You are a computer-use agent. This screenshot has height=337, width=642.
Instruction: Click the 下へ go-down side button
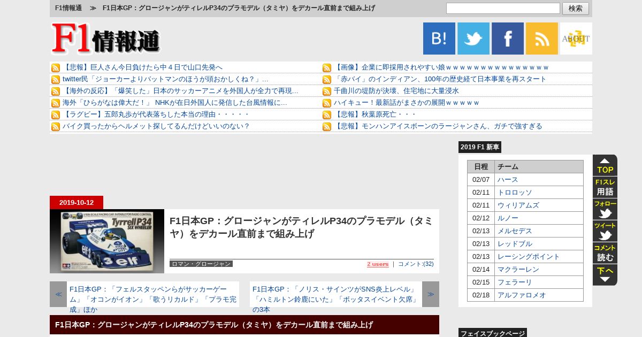pos(605,275)
